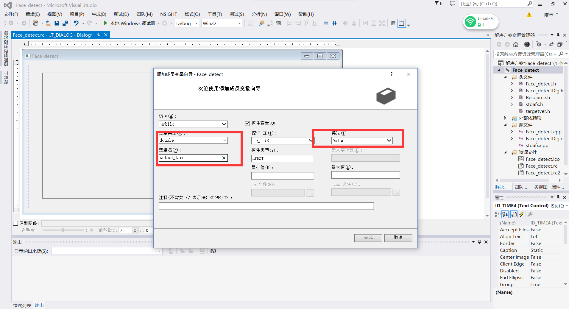This screenshot has height=309, width=569.
Task: Click the 完成 button in the wizard
Action: tap(368, 238)
